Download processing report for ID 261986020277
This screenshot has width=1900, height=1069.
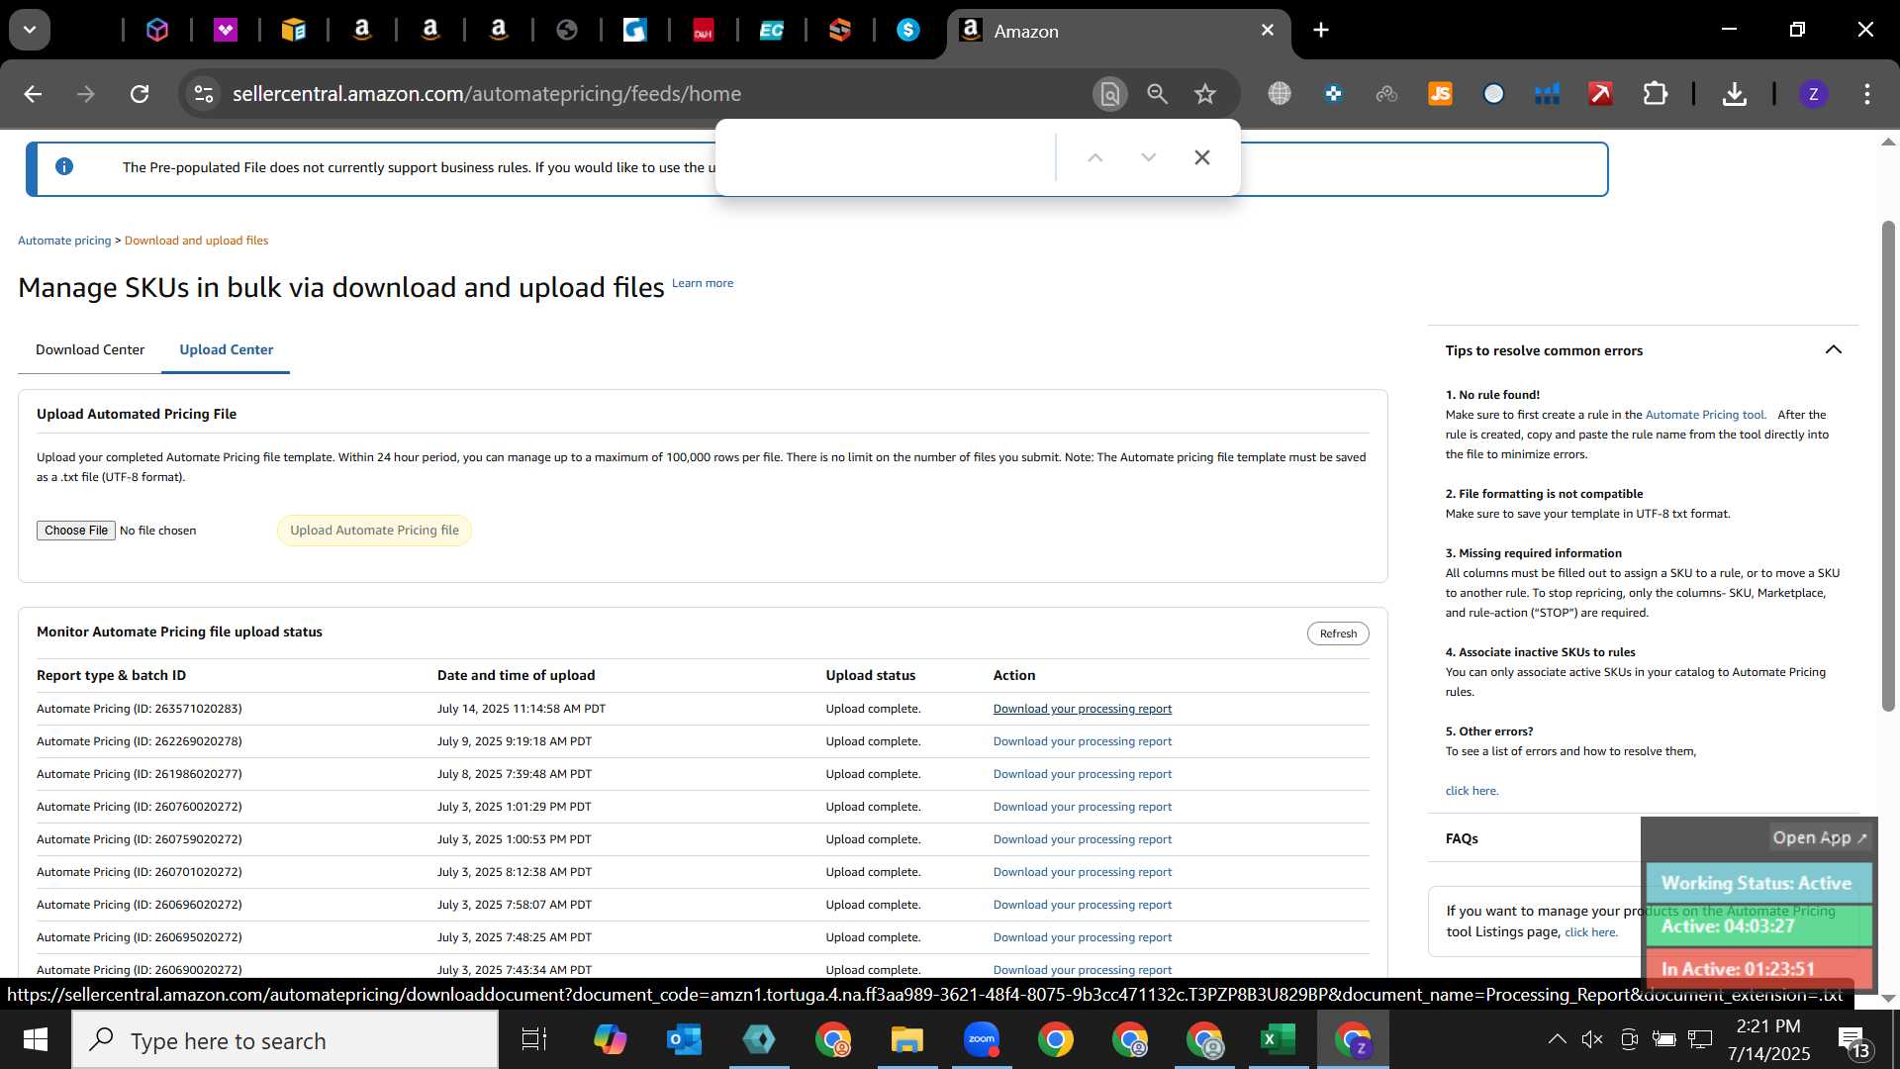point(1082,774)
